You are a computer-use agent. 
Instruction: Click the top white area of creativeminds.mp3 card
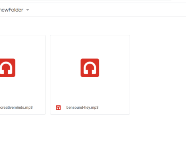(23, 47)
